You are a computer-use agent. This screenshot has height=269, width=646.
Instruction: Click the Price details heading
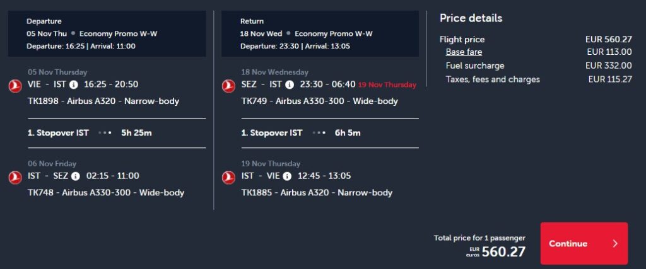point(471,18)
